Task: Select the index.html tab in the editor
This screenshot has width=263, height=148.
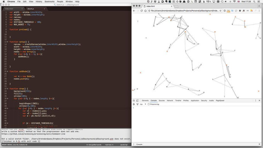Action: coord(9,9)
